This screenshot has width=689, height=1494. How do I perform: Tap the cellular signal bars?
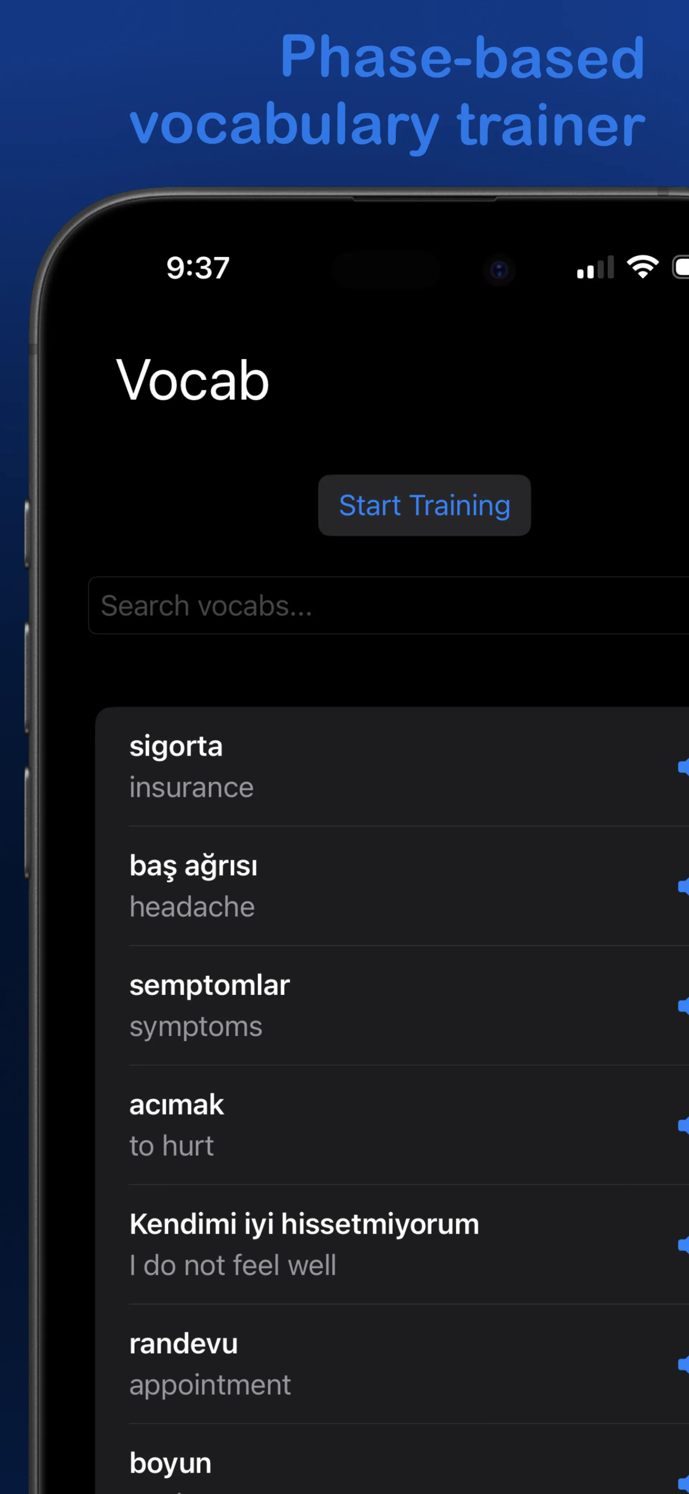(595, 268)
